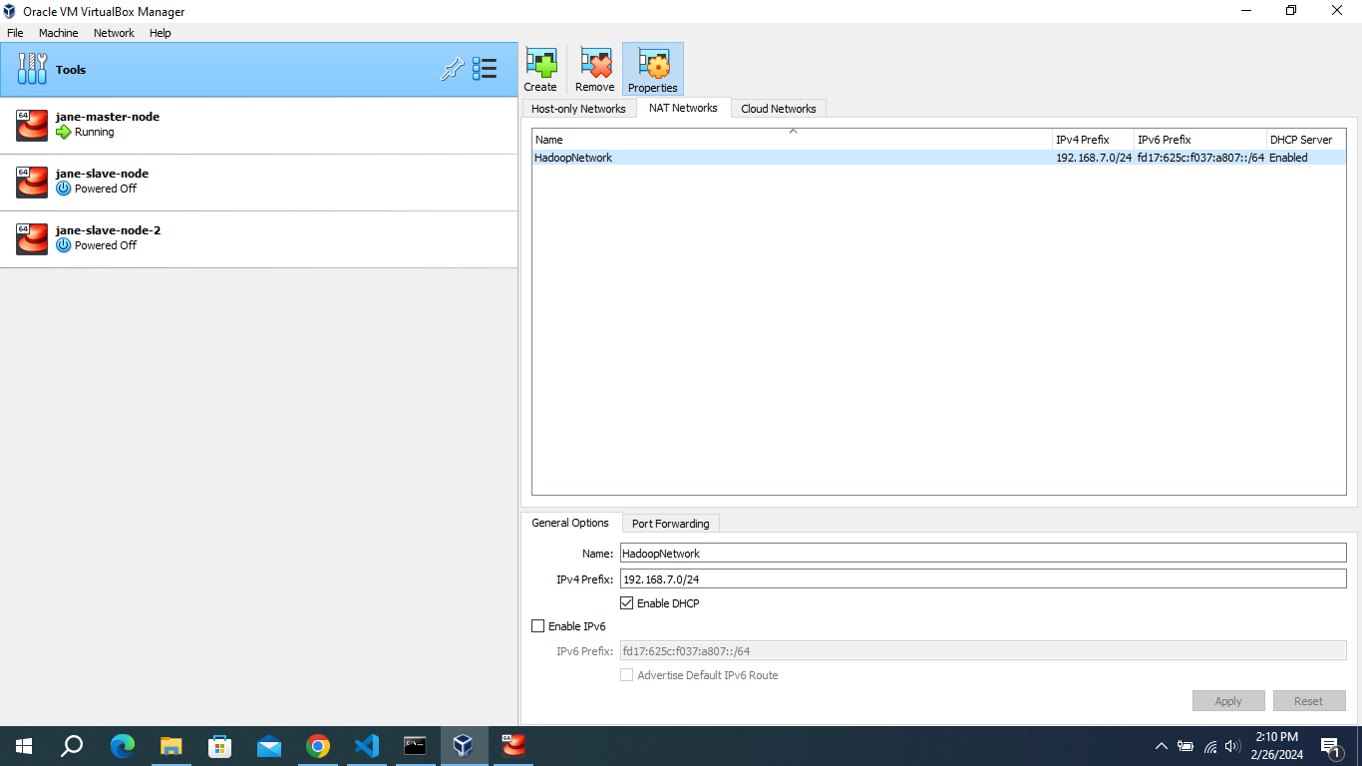Click the IPv4 Prefix input field
Image resolution: width=1362 pixels, height=766 pixels.
coord(982,578)
